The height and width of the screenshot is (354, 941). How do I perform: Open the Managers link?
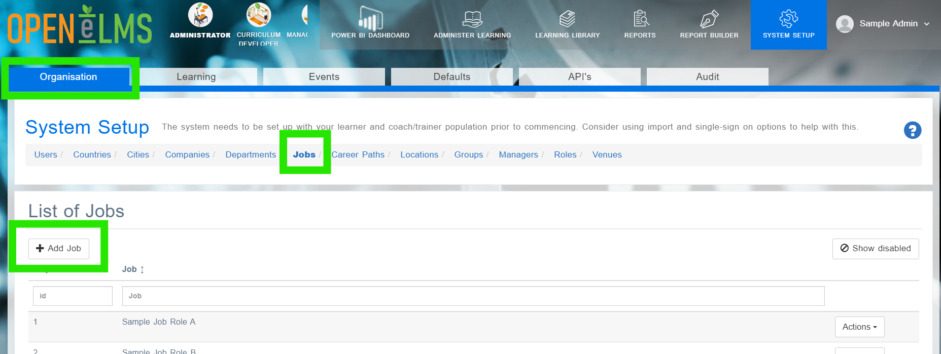point(518,155)
